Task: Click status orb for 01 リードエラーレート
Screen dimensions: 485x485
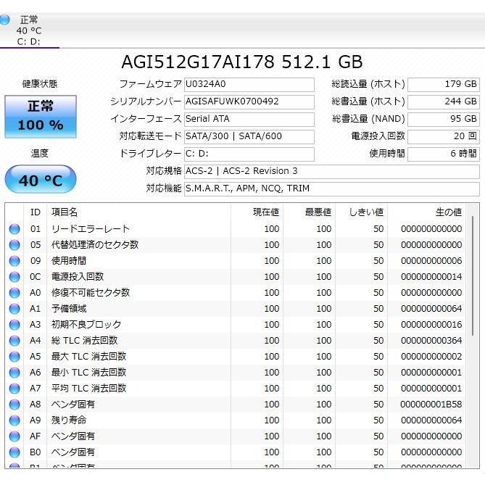Action: point(14,229)
